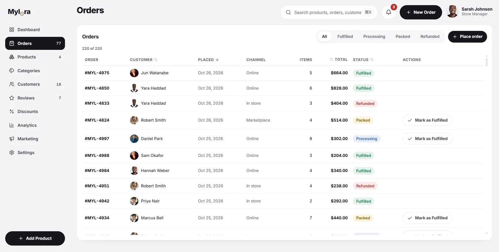Viewport: 499px width, 252px height.
Task: Mark order #MYL-4934 as Fulfilled
Action: tap(428, 218)
